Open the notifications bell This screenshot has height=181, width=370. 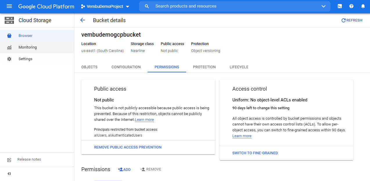point(363,6)
